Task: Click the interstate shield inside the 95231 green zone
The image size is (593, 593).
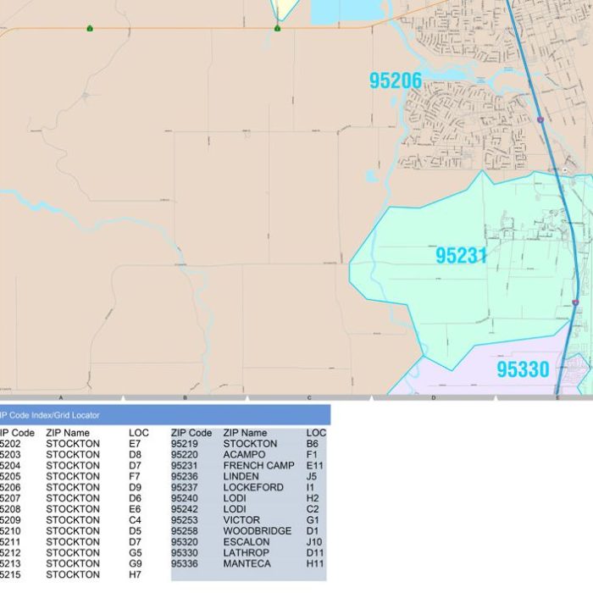Action: tap(575, 302)
